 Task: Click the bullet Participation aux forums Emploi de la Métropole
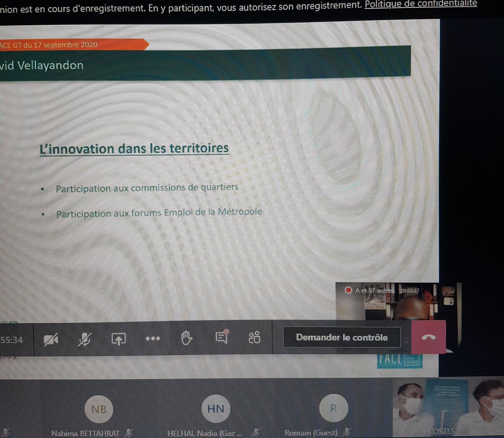coord(159,213)
